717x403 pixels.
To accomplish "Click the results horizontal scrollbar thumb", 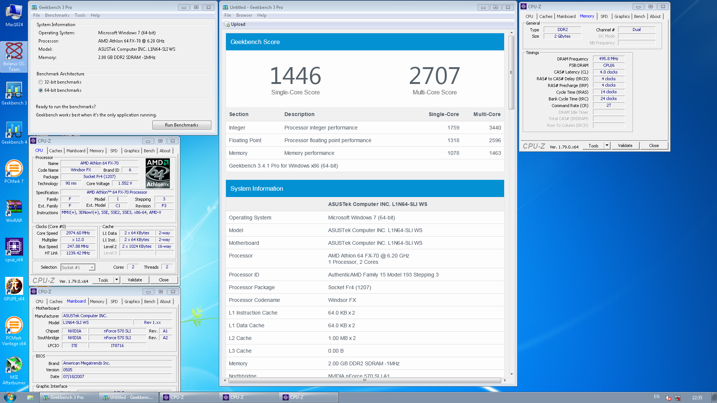I will [x=364, y=380].
